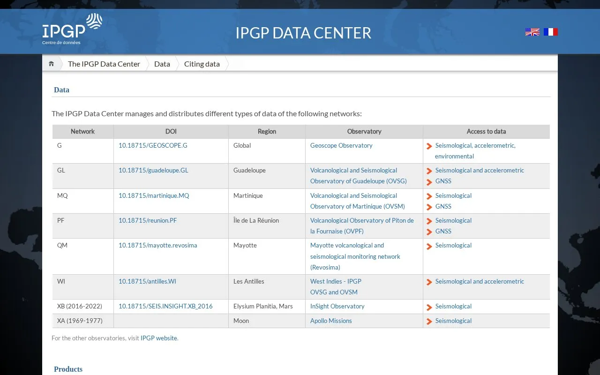Access Geoscope seismological, accelerometric, environmental data
600x375 pixels.
[475, 150]
